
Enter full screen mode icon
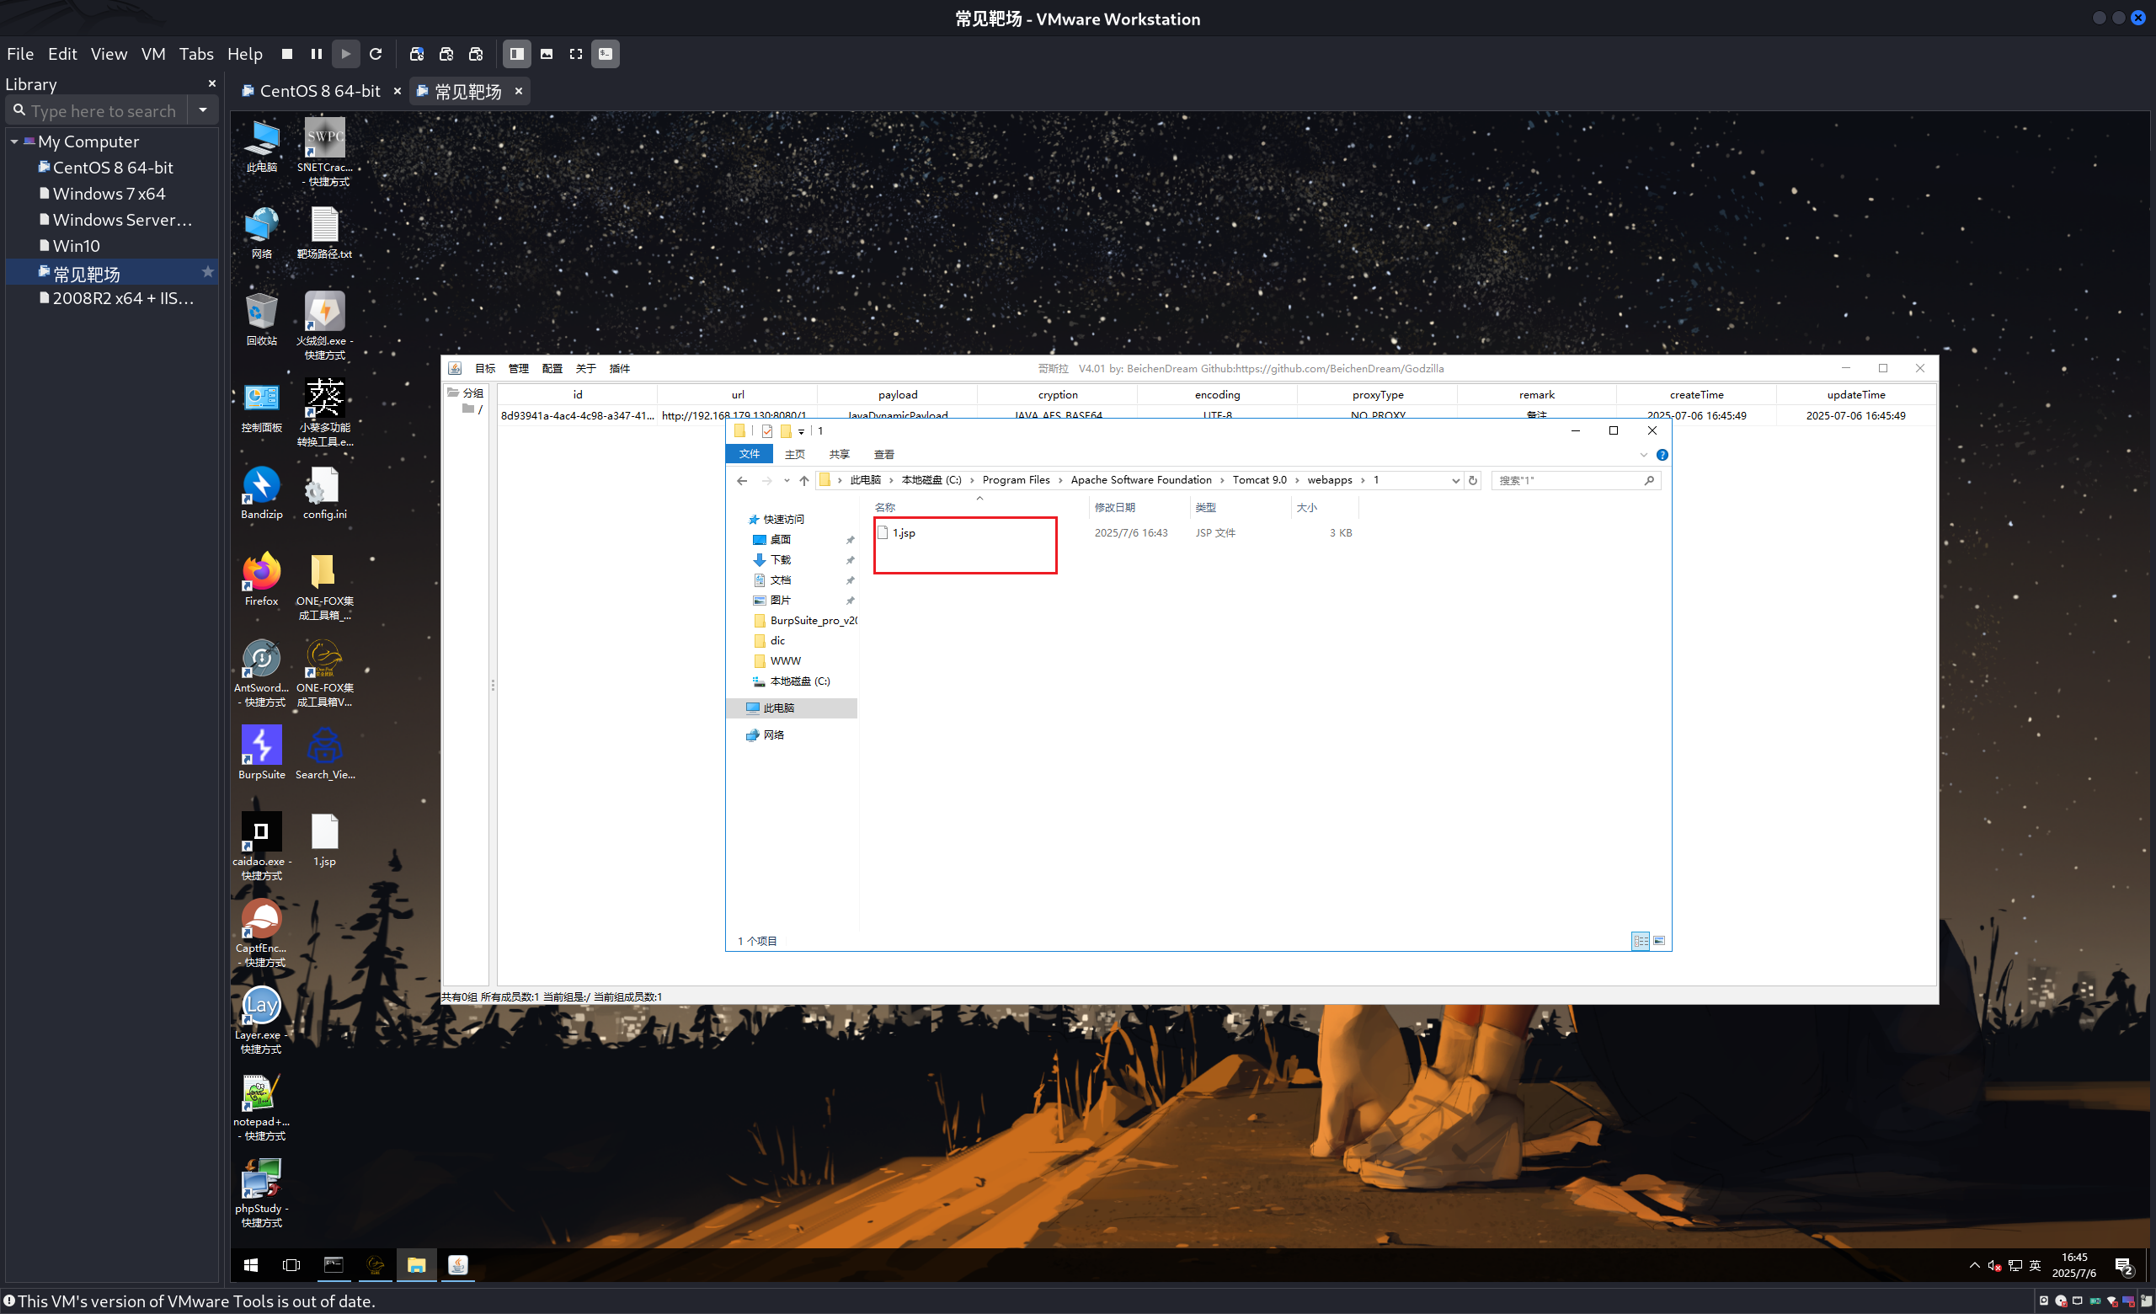coord(576,54)
